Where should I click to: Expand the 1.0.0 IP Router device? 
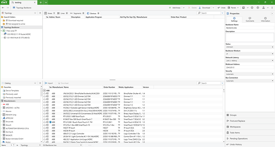point(2,34)
